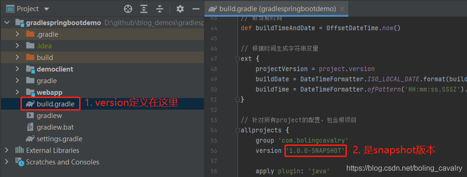Screen dimensions: 467x177
Task: Expand the webapp module
Action: click(x=18, y=92)
